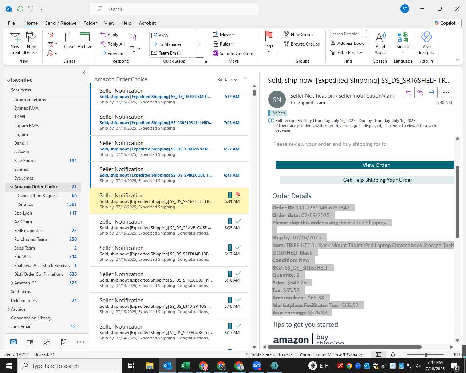Collapse Amazon Order Choice folder
The height and width of the screenshot is (373, 466).
click(x=12, y=187)
